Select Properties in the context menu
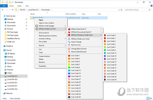This screenshot has width=153, height=100. 43,66
